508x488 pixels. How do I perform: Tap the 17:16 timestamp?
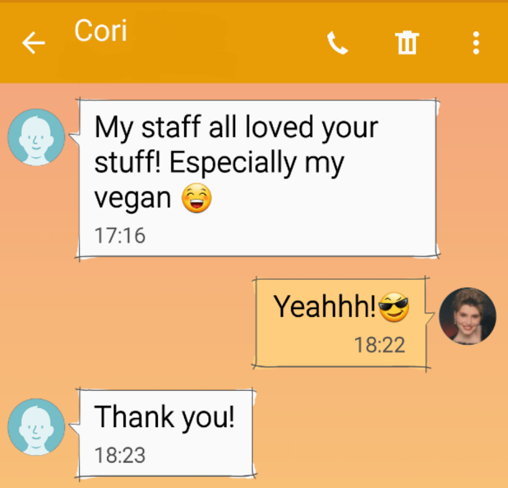(x=120, y=235)
